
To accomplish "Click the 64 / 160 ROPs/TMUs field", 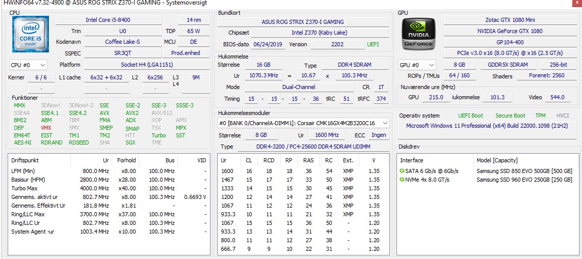I will pos(459,76).
